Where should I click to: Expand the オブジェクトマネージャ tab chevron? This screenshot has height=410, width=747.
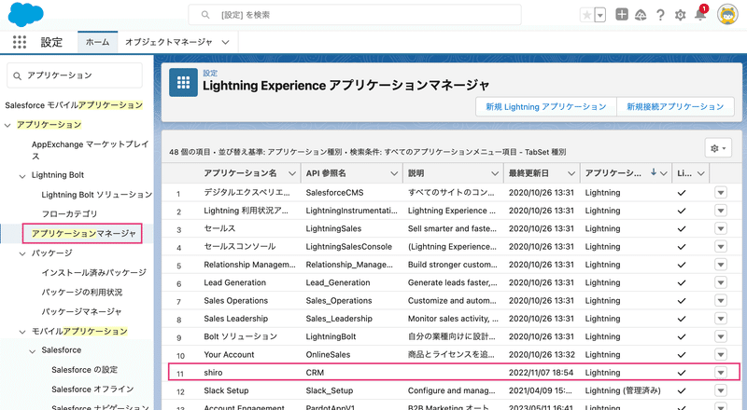pos(225,42)
